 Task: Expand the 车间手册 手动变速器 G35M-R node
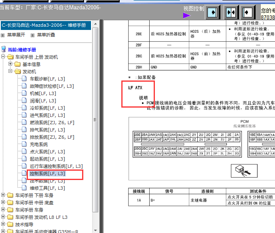click(x=3, y=231)
